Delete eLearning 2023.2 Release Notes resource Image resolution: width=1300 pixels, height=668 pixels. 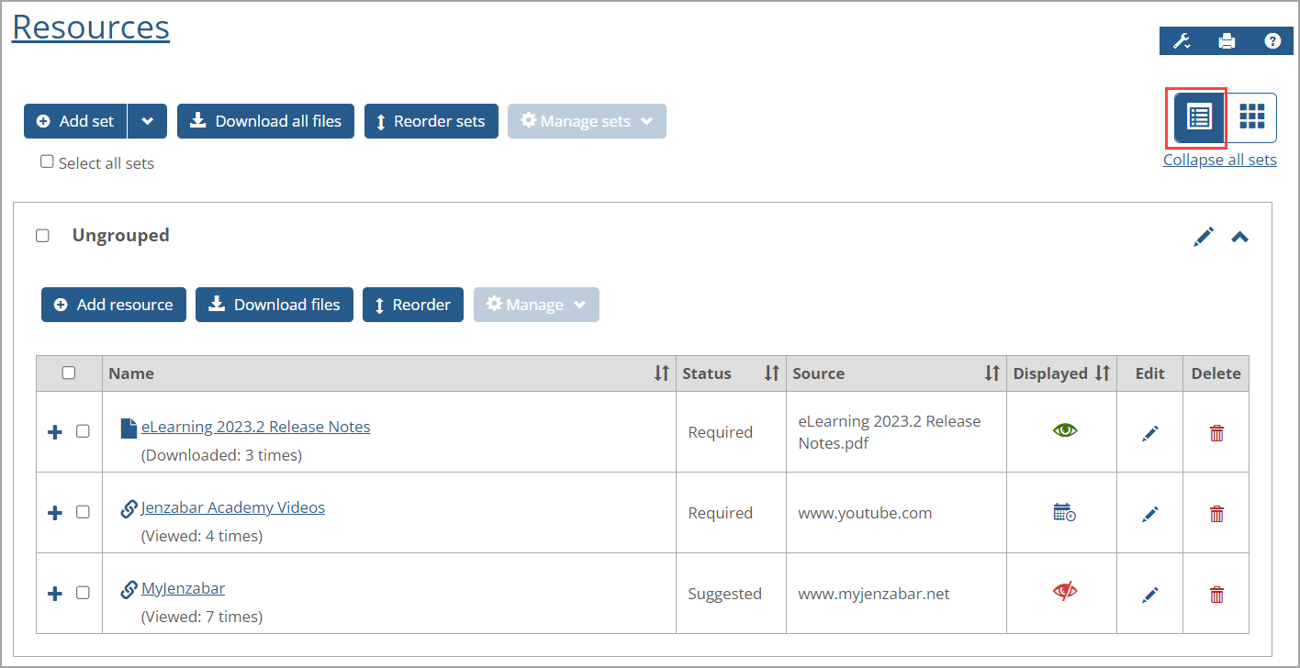pos(1216,433)
